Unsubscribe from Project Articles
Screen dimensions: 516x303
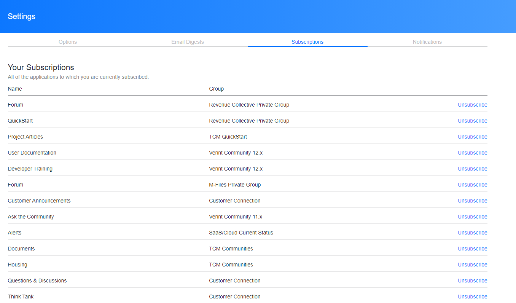pos(472,137)
